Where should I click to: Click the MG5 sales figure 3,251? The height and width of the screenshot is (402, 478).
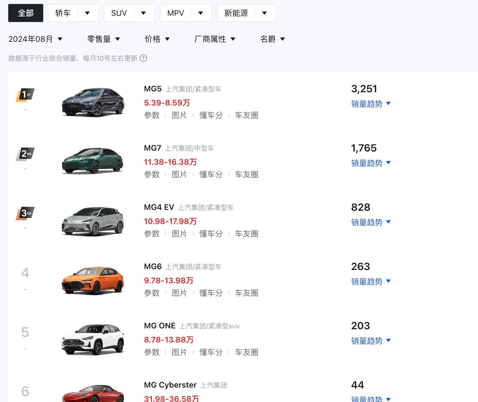(x=364, y=89)
